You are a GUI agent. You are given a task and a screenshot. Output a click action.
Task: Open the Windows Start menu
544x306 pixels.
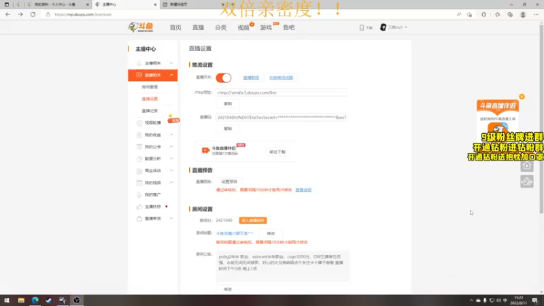click(7, 301)
